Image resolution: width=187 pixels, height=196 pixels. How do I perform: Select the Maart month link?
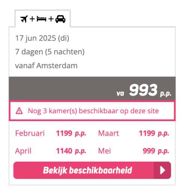(108, 133)
